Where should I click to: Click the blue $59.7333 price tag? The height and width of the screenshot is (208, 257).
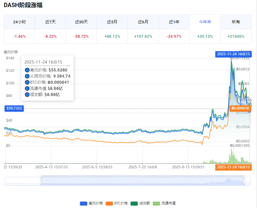[14, 108]
